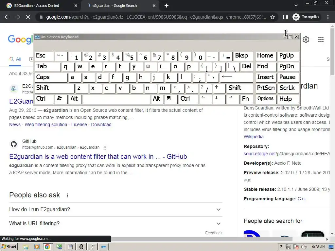Click the Feedback link below questions
Screen dimensions: 335x251
214,233
